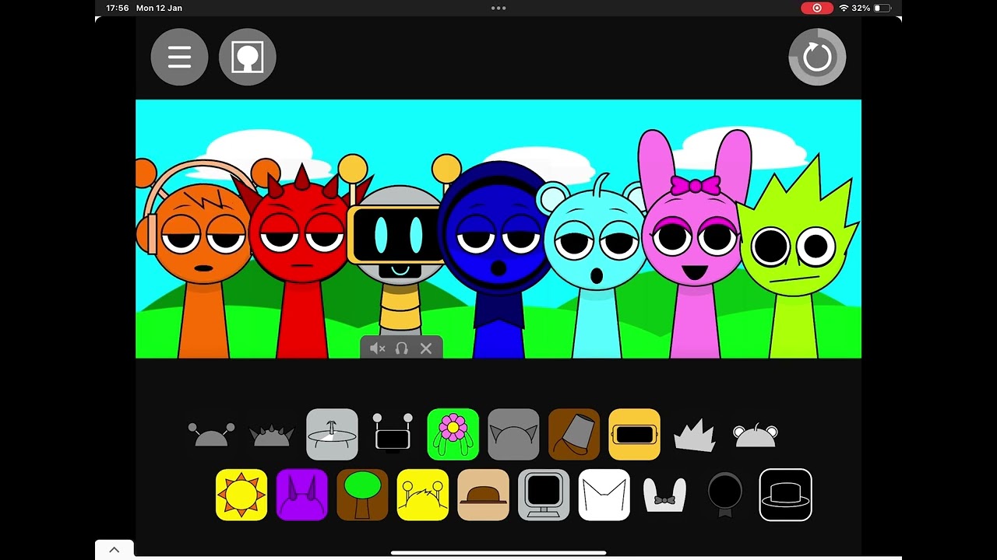The width and height of the screenshot is (997, 560).
Task: Choose the purple horned hood icon
Action: [x=302, y=495]
